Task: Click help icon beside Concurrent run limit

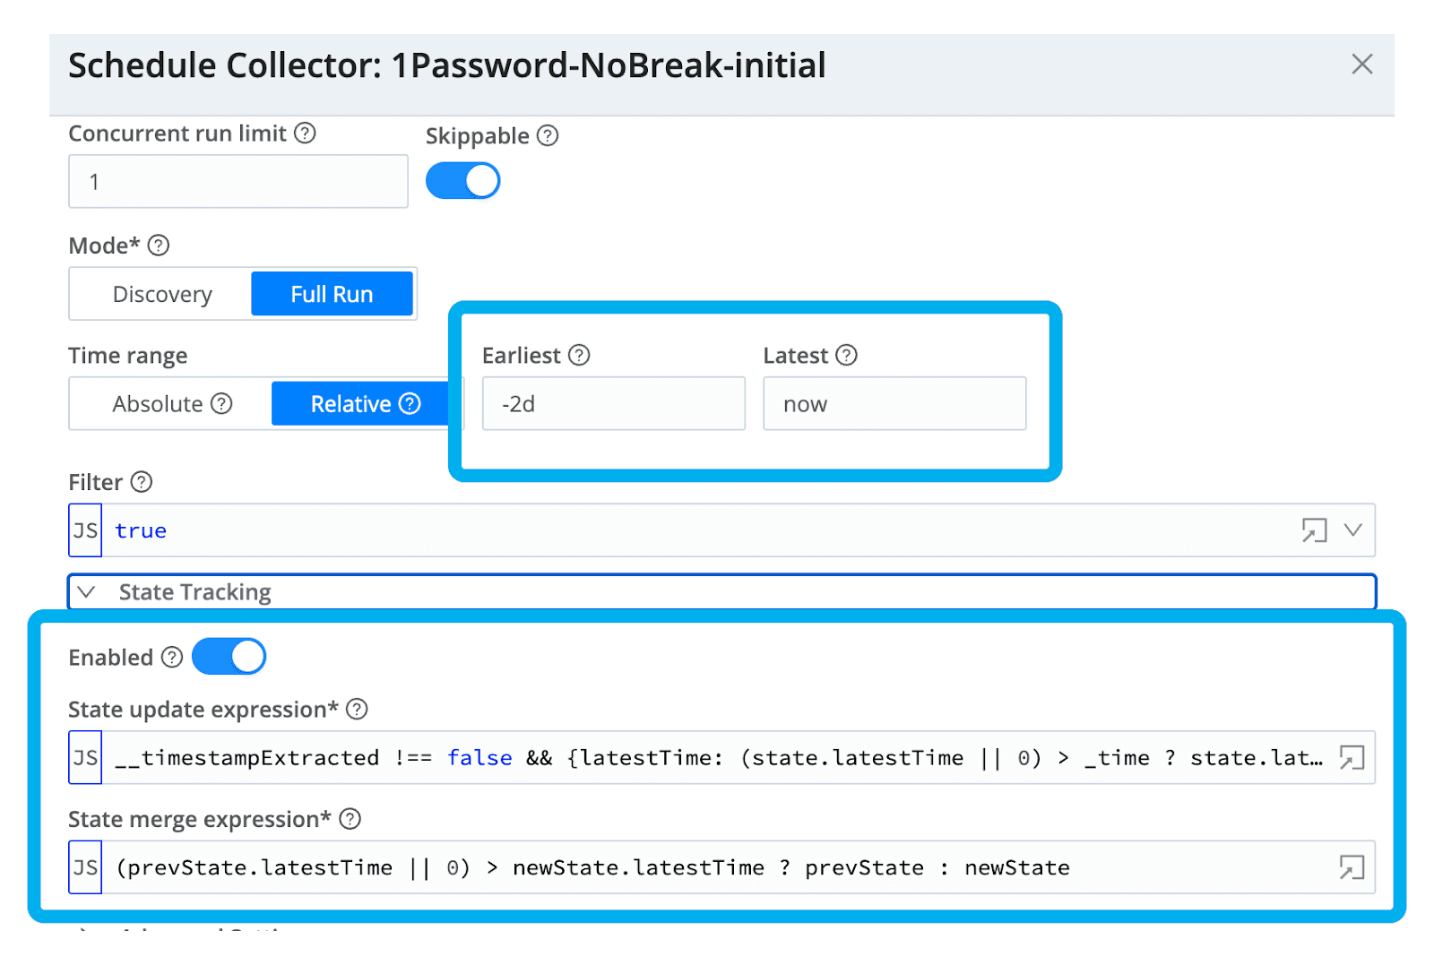Action: [x=306, y=134]
